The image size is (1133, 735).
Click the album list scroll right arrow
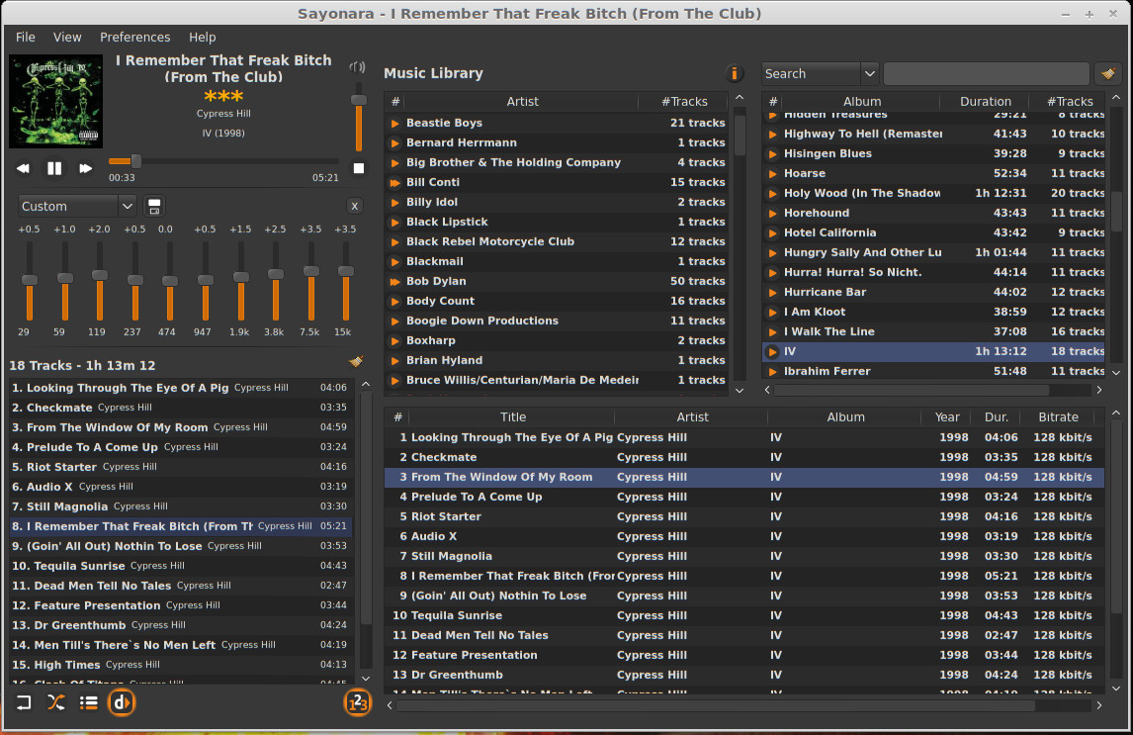pos(1099,391)
